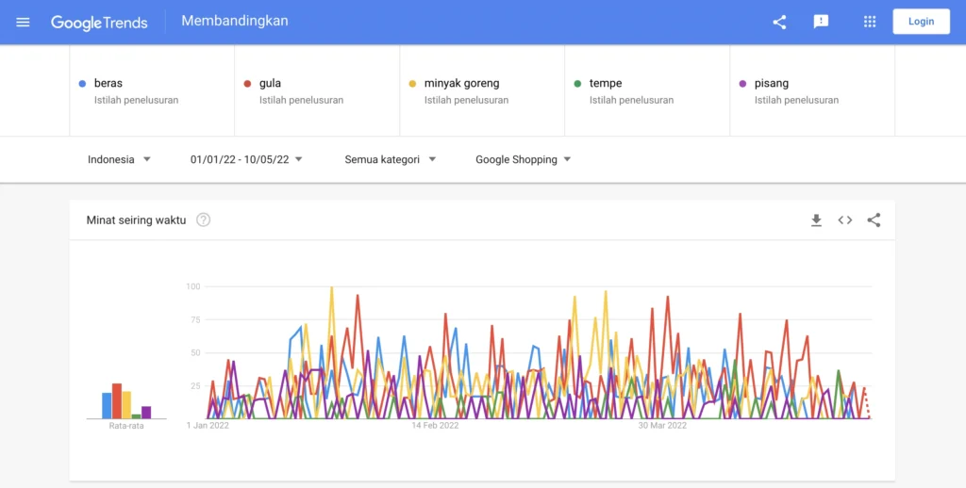Open the hamburger main menu
This screenshot has width=966, height=488.
tap(23, 23)
